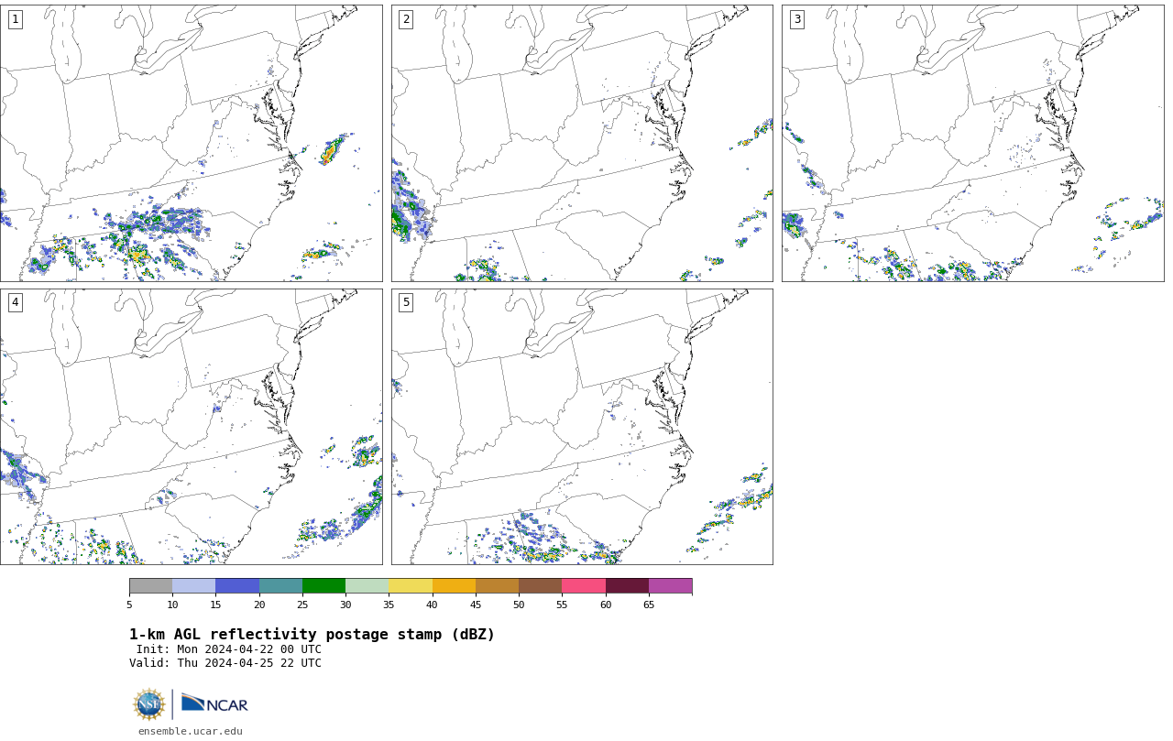Click the panel number 1 label
The width and height of the screenshot is (1173, 741).
pyautogui.click(x=15, y=19)
